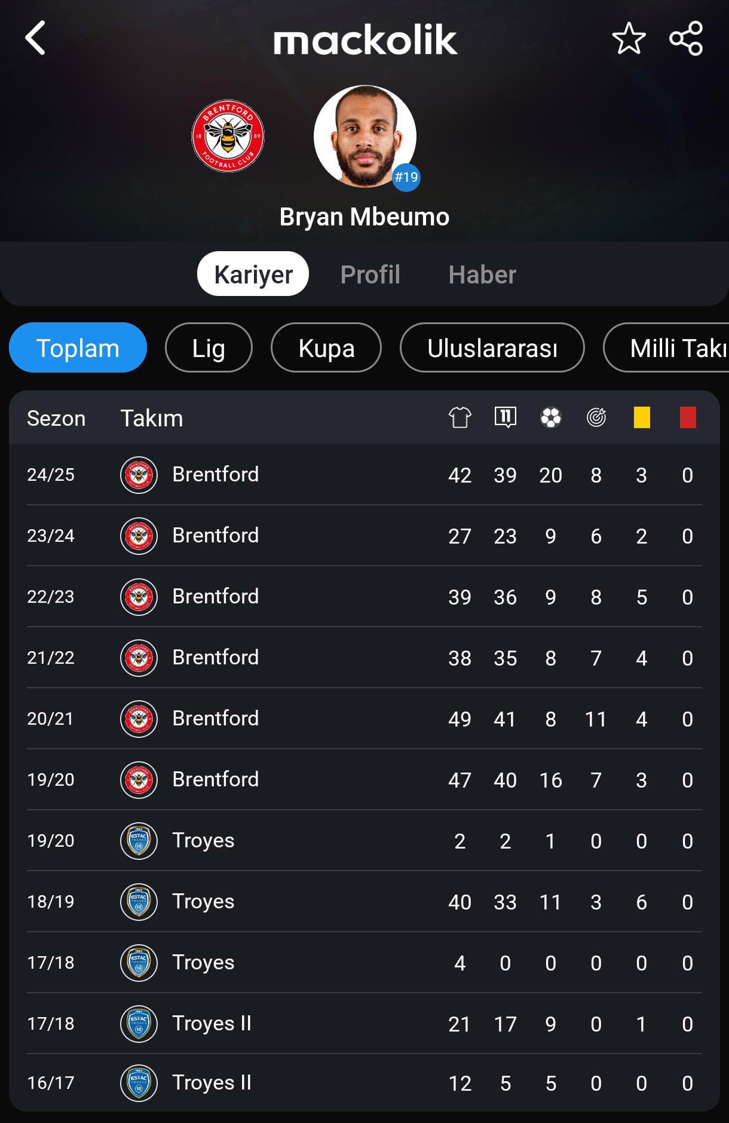The height and width of the screenshot is (1123, 729).
Task: Open the Brentford club crest in header
Action: (x=228, y=136)
